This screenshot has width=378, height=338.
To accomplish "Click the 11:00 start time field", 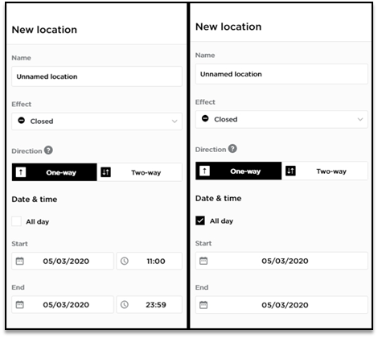I will click(150, 261).
